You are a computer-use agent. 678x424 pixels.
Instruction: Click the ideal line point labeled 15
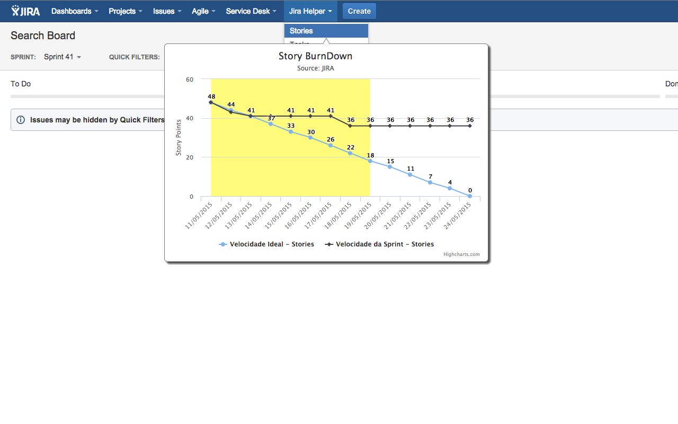coord(390,167)
